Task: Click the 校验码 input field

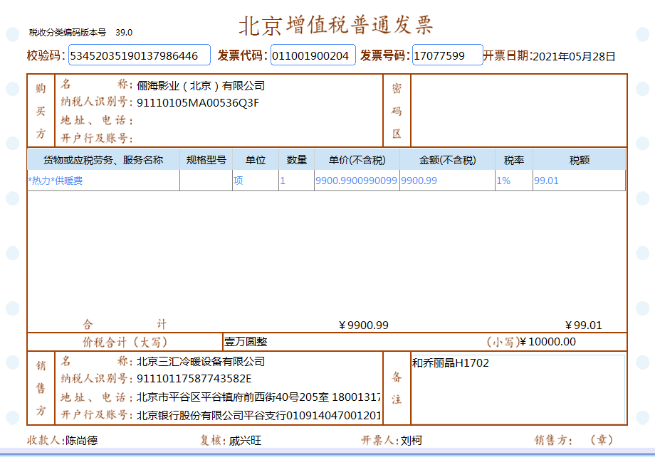Action: [x=139, y=55]
